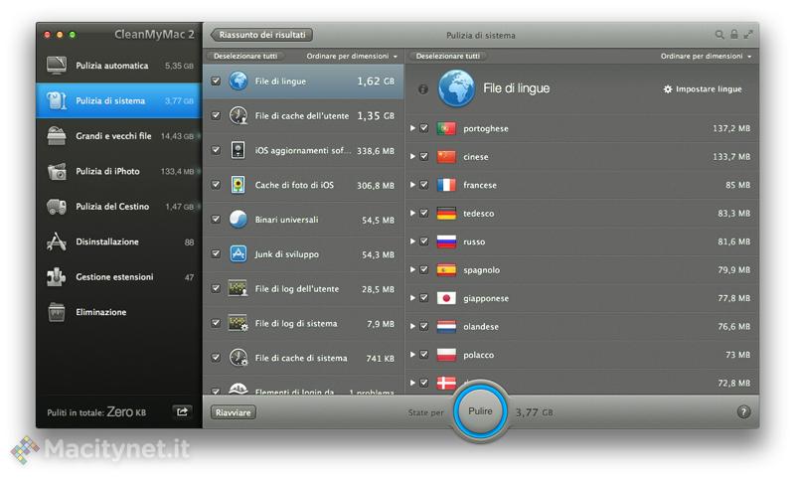Uncheck Cache di foto di iOS checkbox

(216, 185)
